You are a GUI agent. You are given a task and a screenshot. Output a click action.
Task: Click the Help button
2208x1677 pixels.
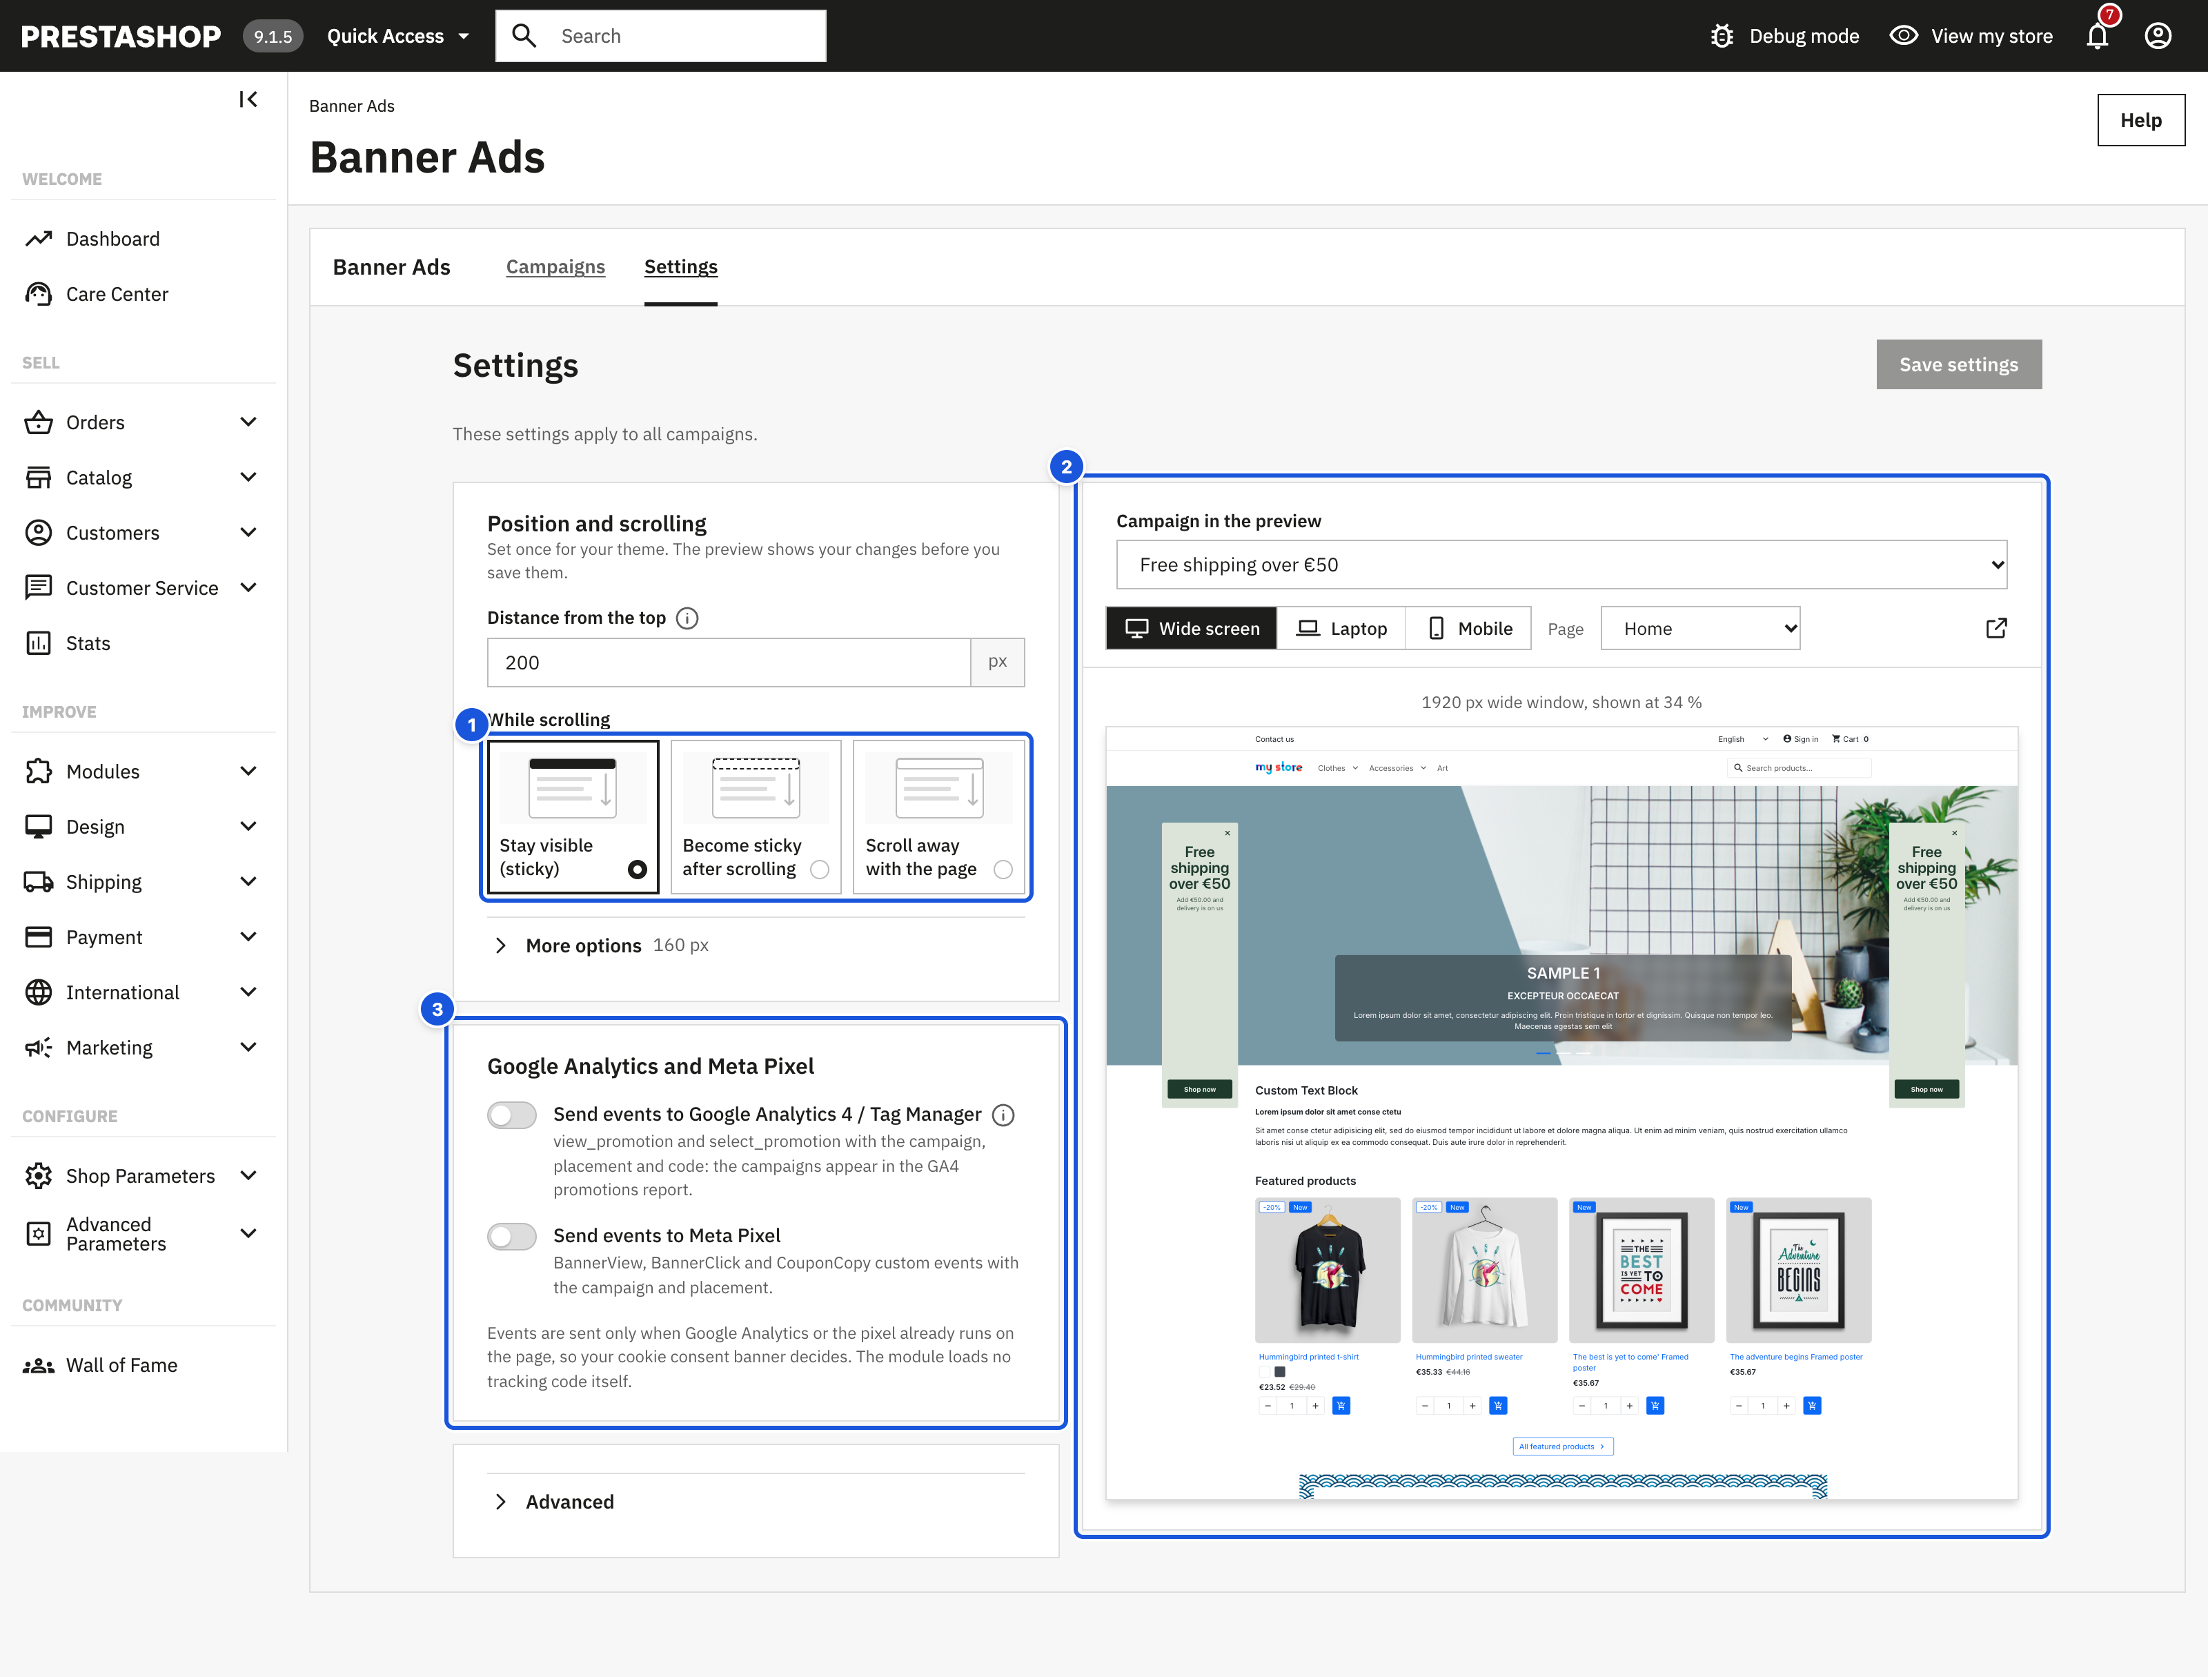(2141, 120)
